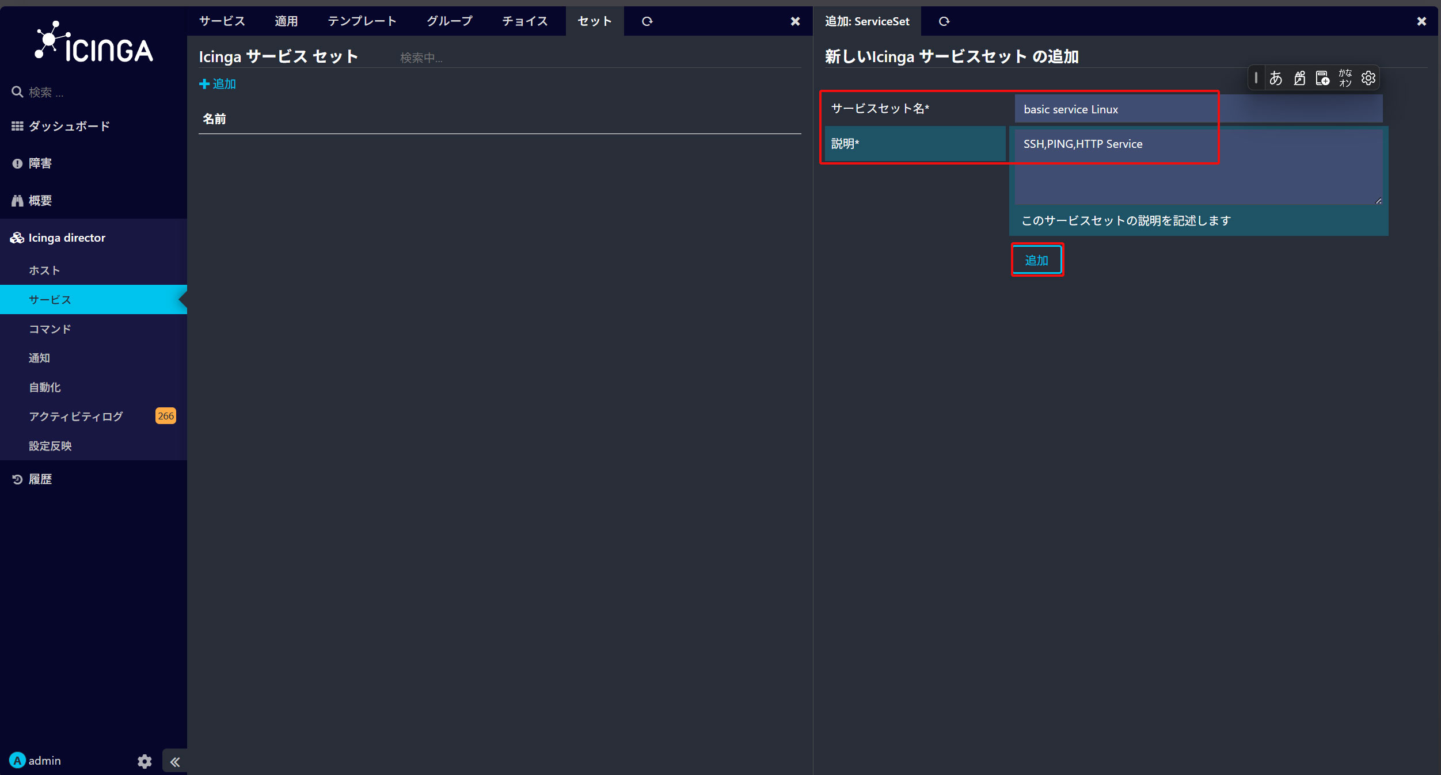Click the サービスセット名 input field
The width and height of the screenshot is (1441, 775).
[x=1199, y=109]
